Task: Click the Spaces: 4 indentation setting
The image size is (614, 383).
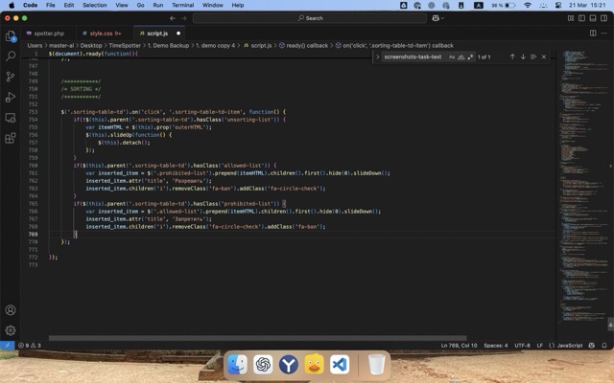Action: [495, 345]
